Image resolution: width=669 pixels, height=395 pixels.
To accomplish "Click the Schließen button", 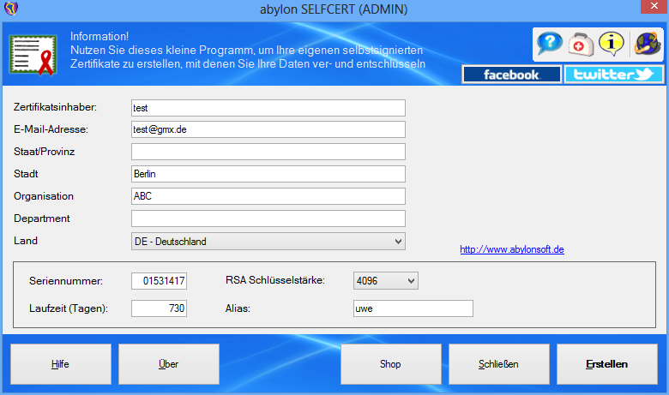I will [x=499, y=364].
